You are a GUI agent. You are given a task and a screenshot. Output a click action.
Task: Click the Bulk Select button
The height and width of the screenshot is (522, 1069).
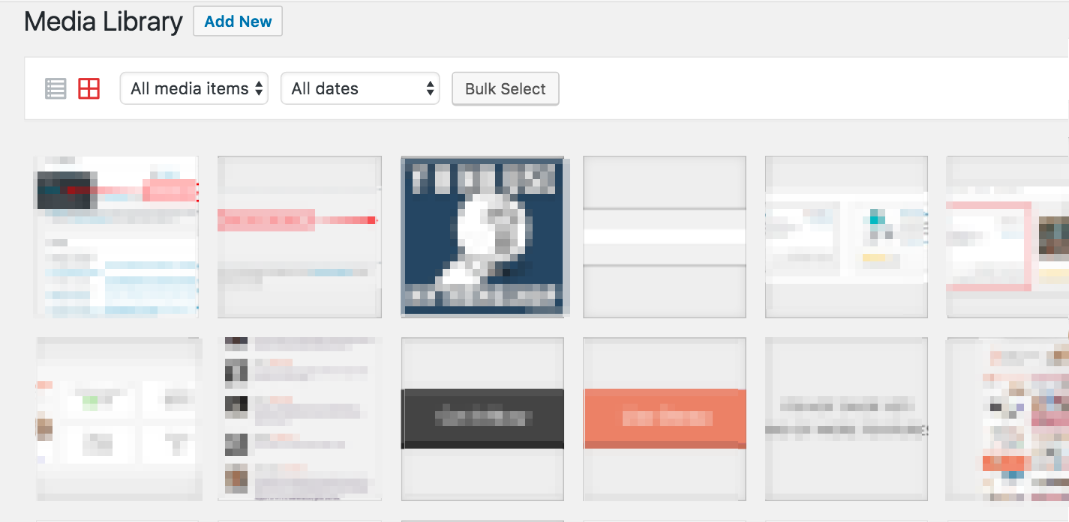pyautogui.click(x=506, y=88)
